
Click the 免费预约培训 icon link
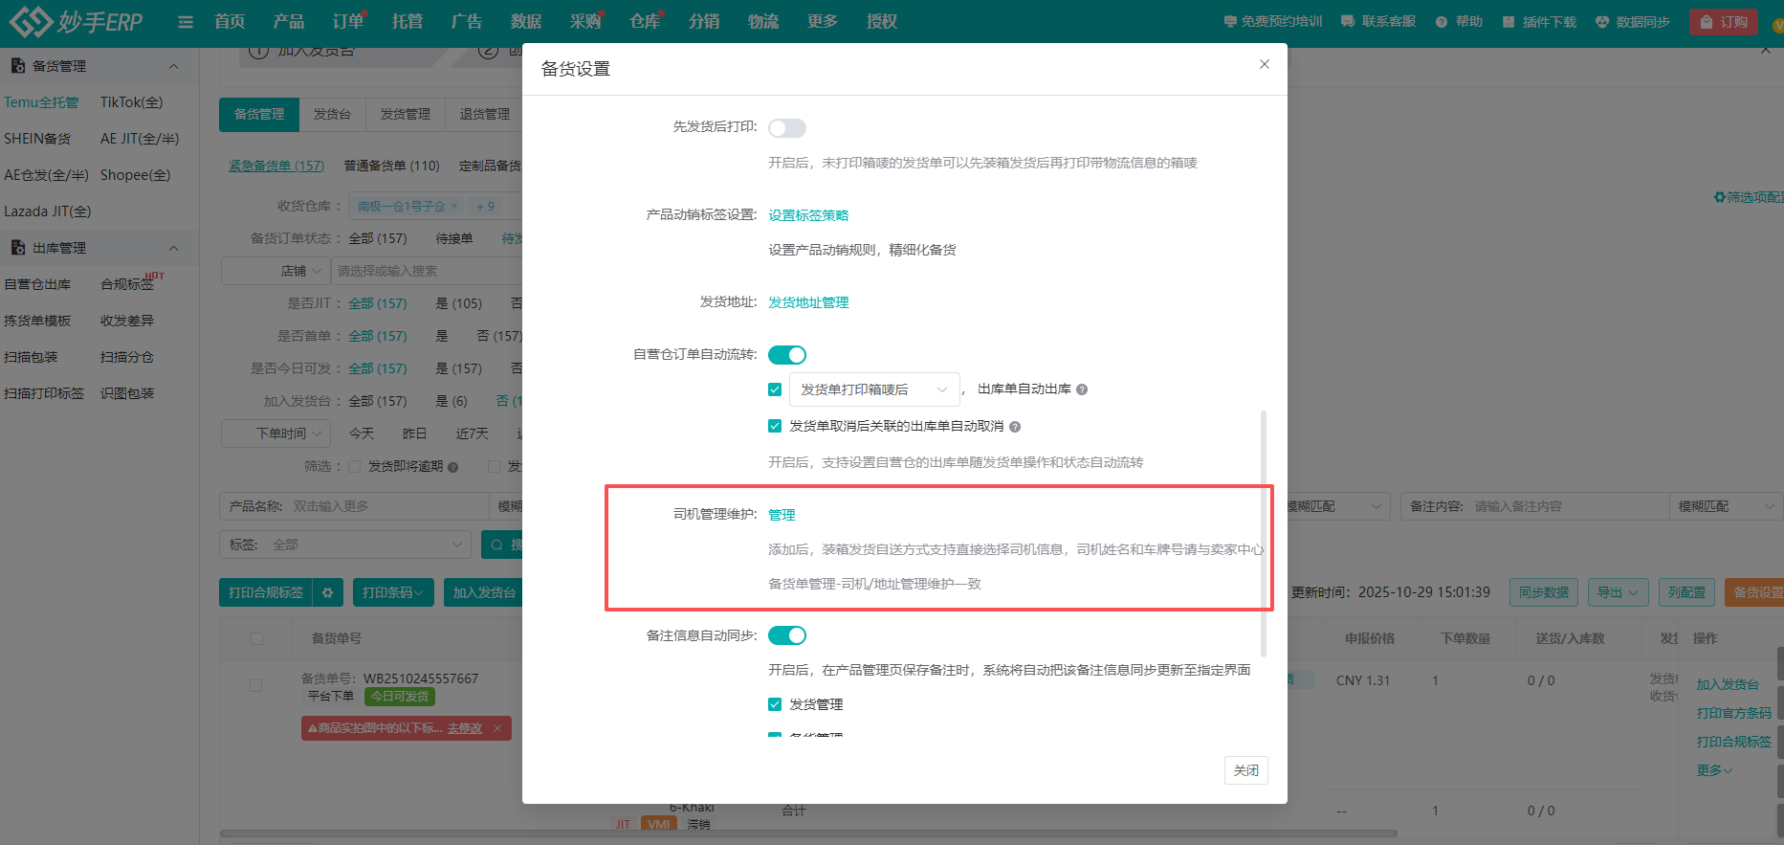click(1273, 22)
